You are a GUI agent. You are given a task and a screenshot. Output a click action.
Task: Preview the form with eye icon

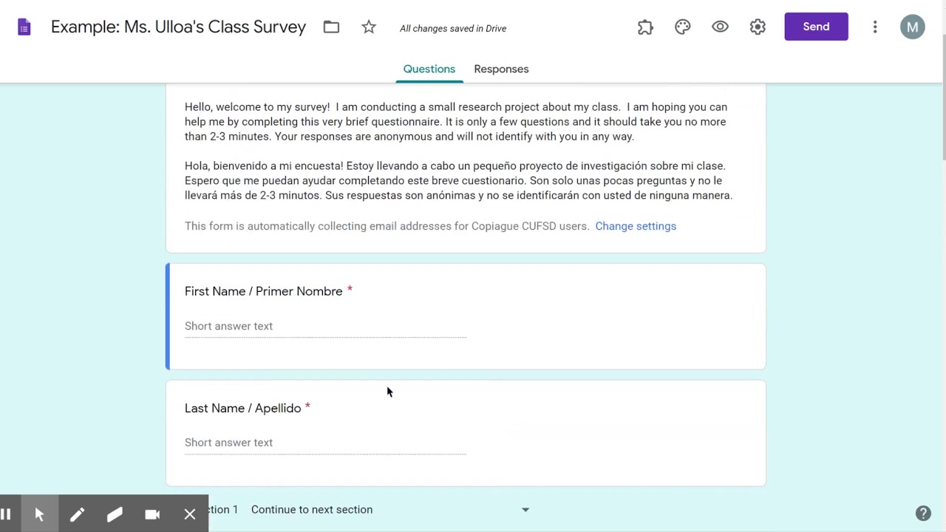(720, 27)
